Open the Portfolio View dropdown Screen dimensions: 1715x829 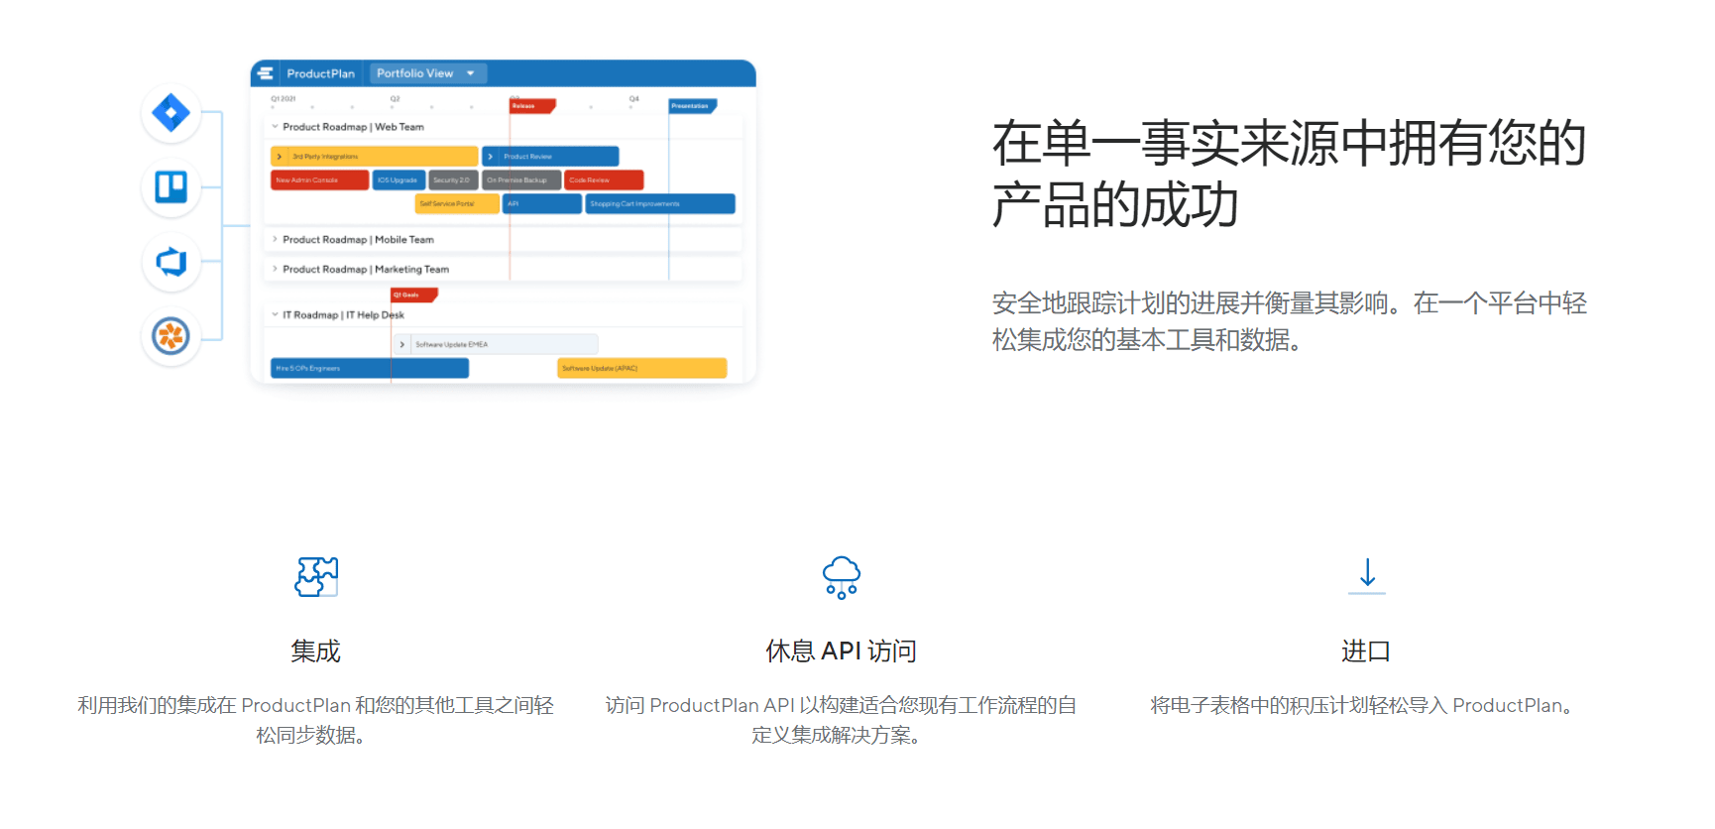click(x=426, y=73)
